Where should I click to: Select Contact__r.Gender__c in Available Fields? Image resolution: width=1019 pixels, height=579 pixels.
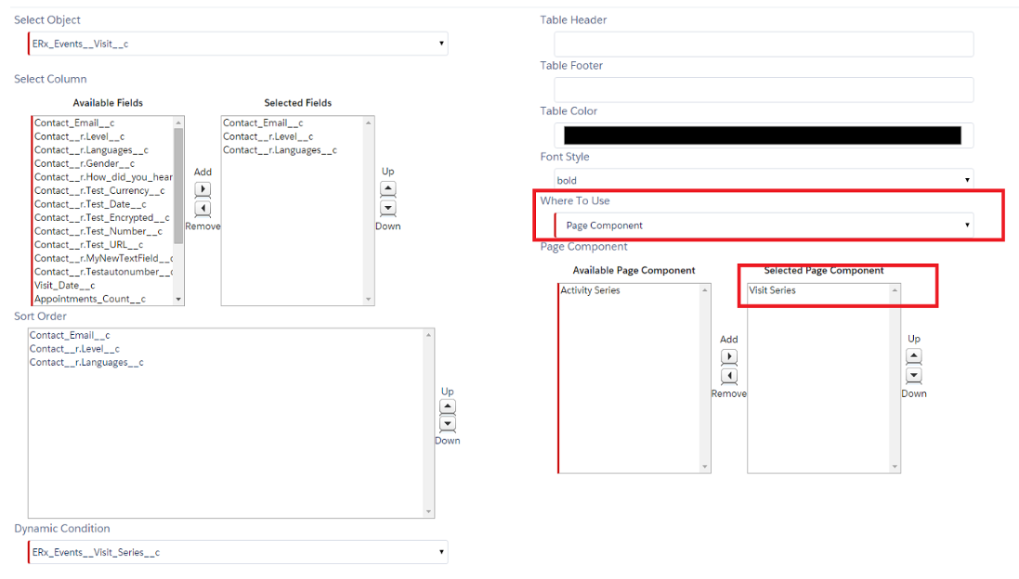[85, 163]
